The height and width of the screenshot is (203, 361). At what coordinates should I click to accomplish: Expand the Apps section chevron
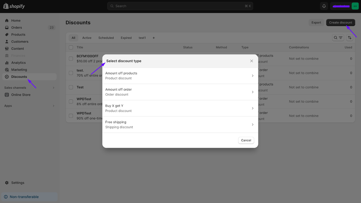pos(54,106)
